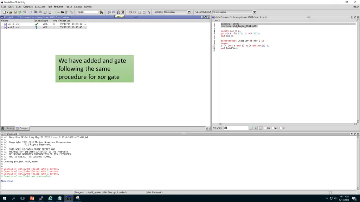Open the Simulate menu
The height and width of the screenshot is (202, 360).
pyautogui.click(x=40, y=7)
